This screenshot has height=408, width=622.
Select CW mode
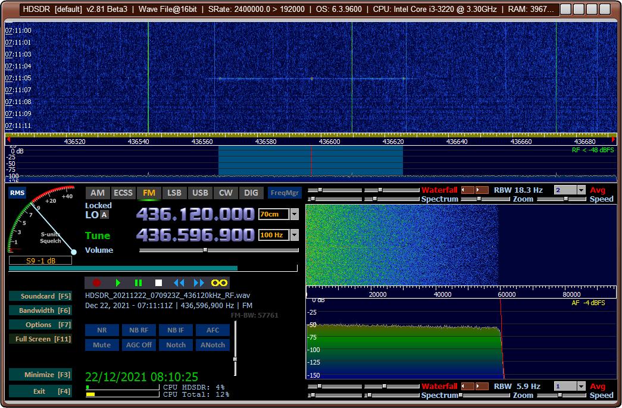pyautogui.click(x=226, y=193)
